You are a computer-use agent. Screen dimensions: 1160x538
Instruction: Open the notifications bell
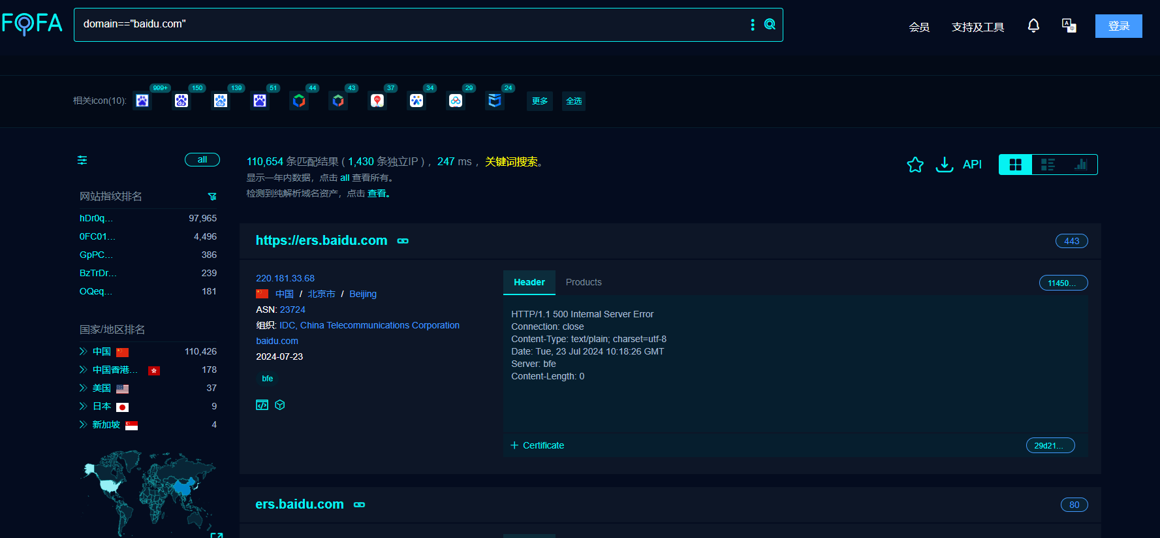[x=1033, y=26]
